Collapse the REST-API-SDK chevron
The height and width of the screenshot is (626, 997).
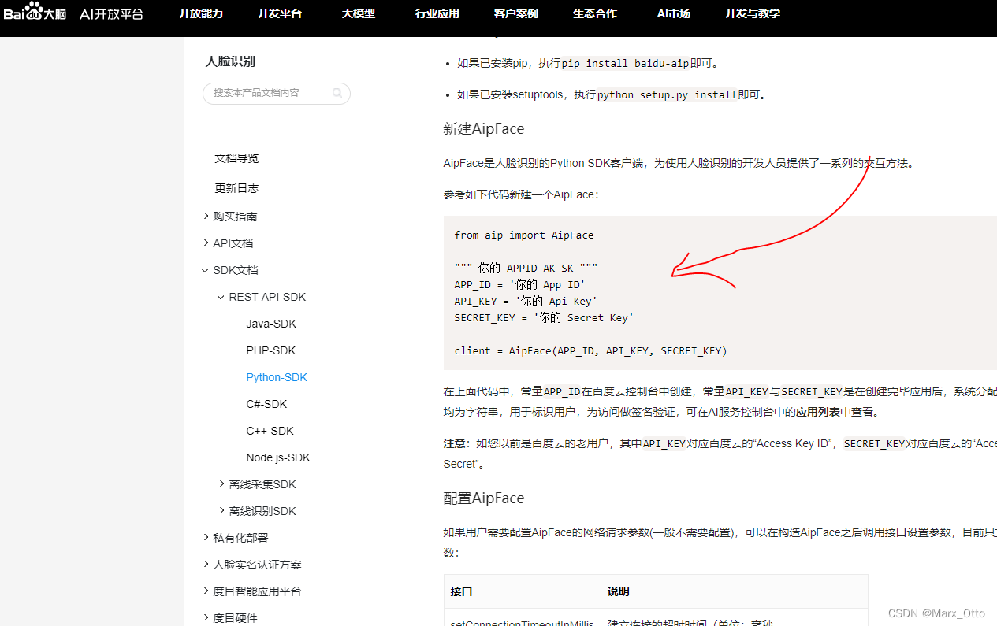pos(221,297)
